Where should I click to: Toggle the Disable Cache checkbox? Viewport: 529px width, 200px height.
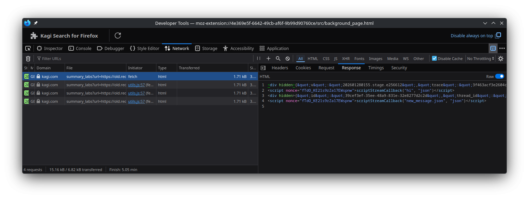tap(434, 59)
